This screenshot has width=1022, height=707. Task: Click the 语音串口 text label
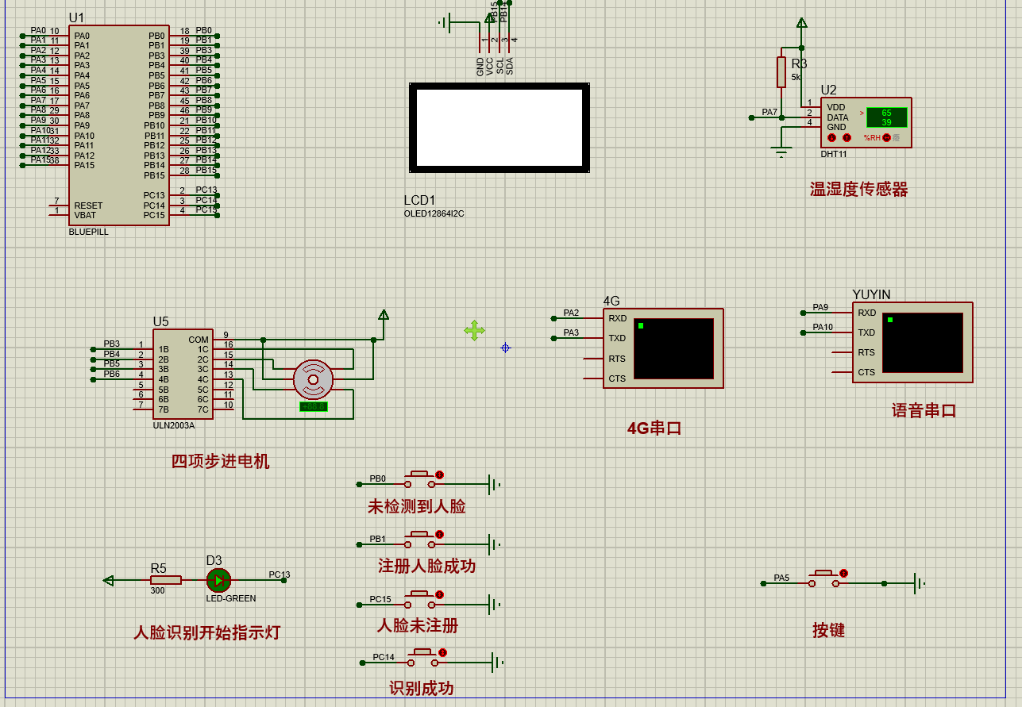pyautogui.click(x=924, y=410)
